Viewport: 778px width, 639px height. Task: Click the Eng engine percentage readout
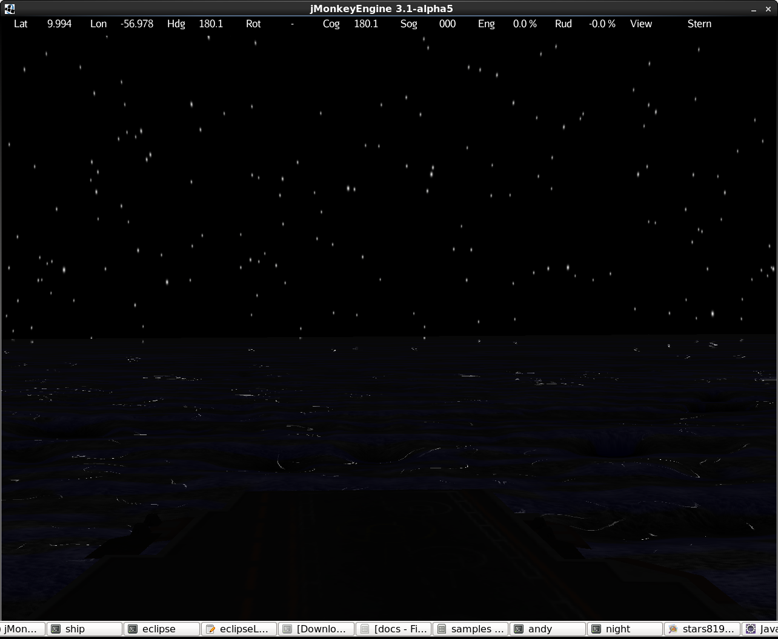525,24
